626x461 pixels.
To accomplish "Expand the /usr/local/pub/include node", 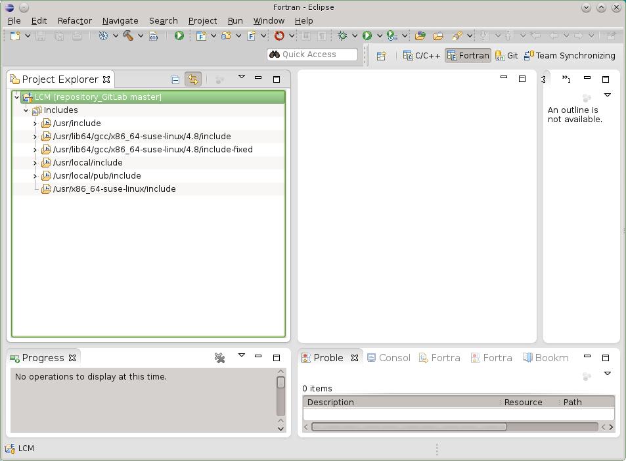I will [35, 177].
